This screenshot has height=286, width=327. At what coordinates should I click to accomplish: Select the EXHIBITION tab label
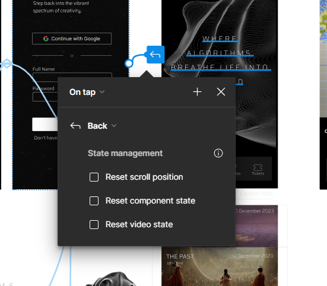click(256, 194)
